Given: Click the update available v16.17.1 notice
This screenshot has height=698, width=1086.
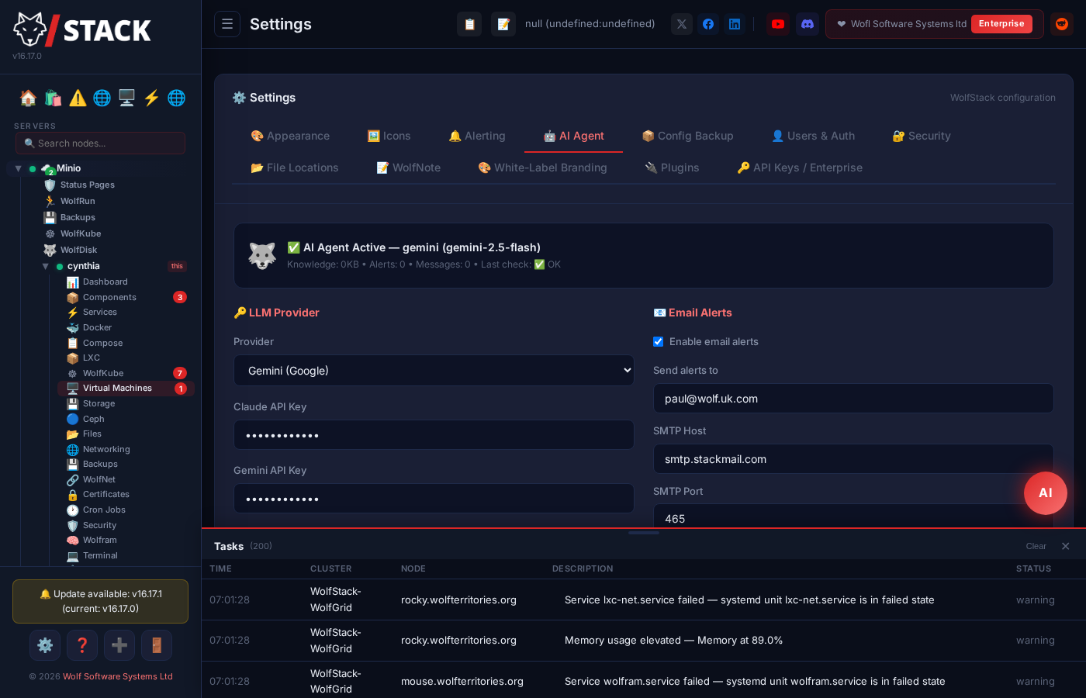Looking at the screenshot, I should pyautogui.click(x=101, y=601).
